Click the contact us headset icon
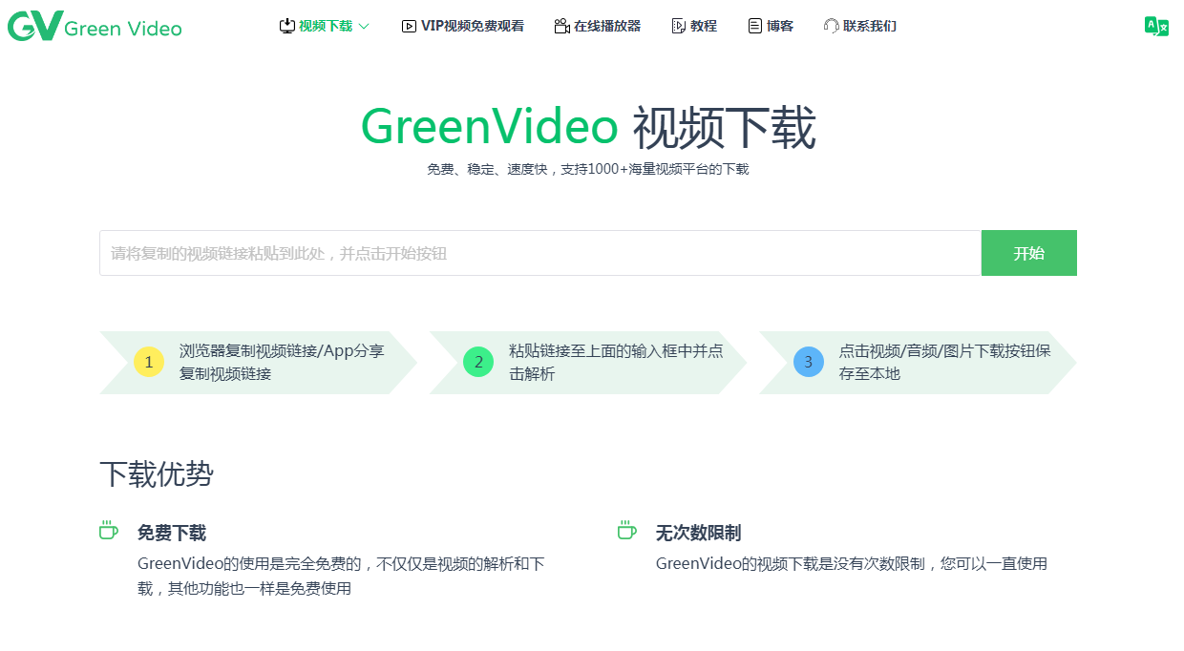Viewport: 1184px width, 651px height. click(x=831, y=26)
